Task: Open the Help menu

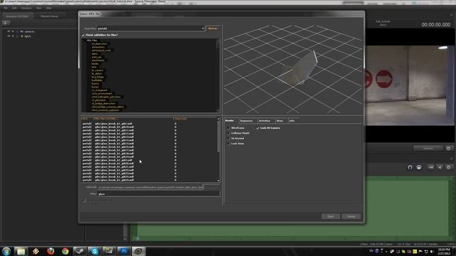Action: [48, 8]
